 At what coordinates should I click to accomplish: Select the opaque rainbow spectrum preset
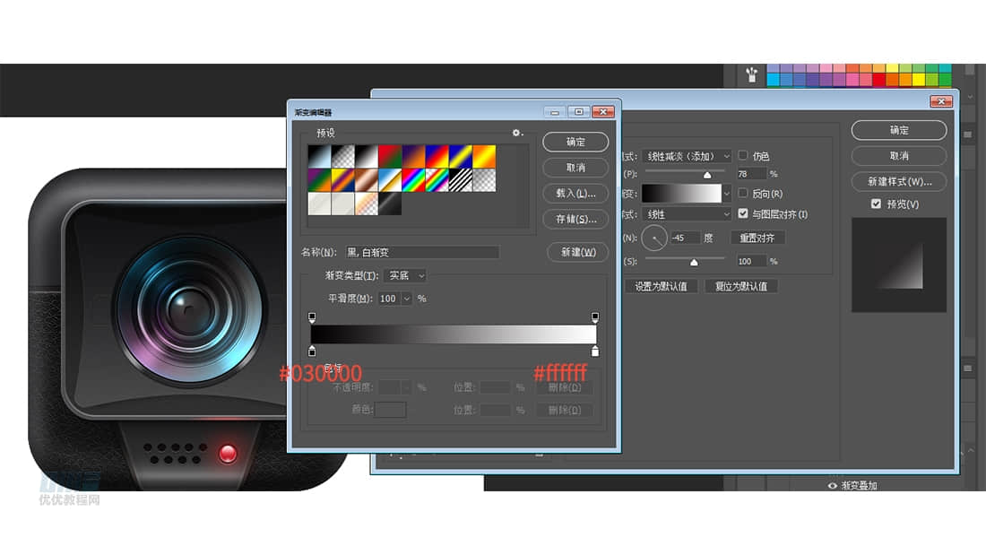pyautogui.click(x=414, y=180)
